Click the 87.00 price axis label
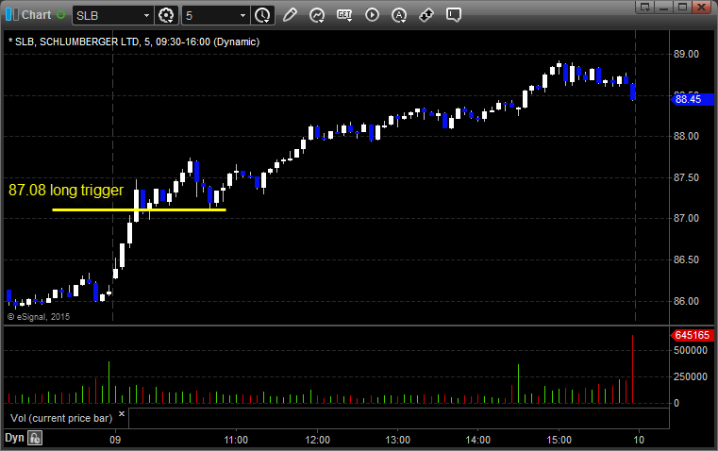This screenshot has width=718, height=451. 687,218
